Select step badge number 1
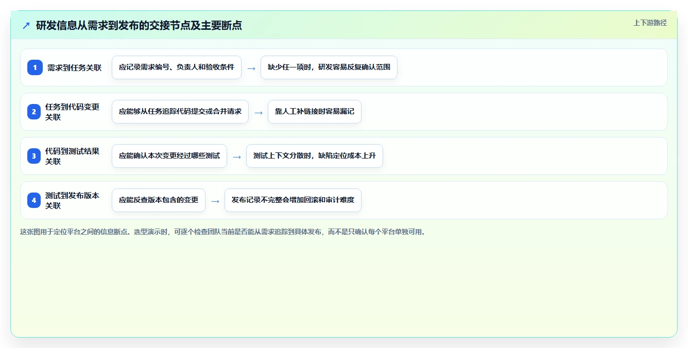The height and width of the screenshot is (348, 688). coord(35,67)
